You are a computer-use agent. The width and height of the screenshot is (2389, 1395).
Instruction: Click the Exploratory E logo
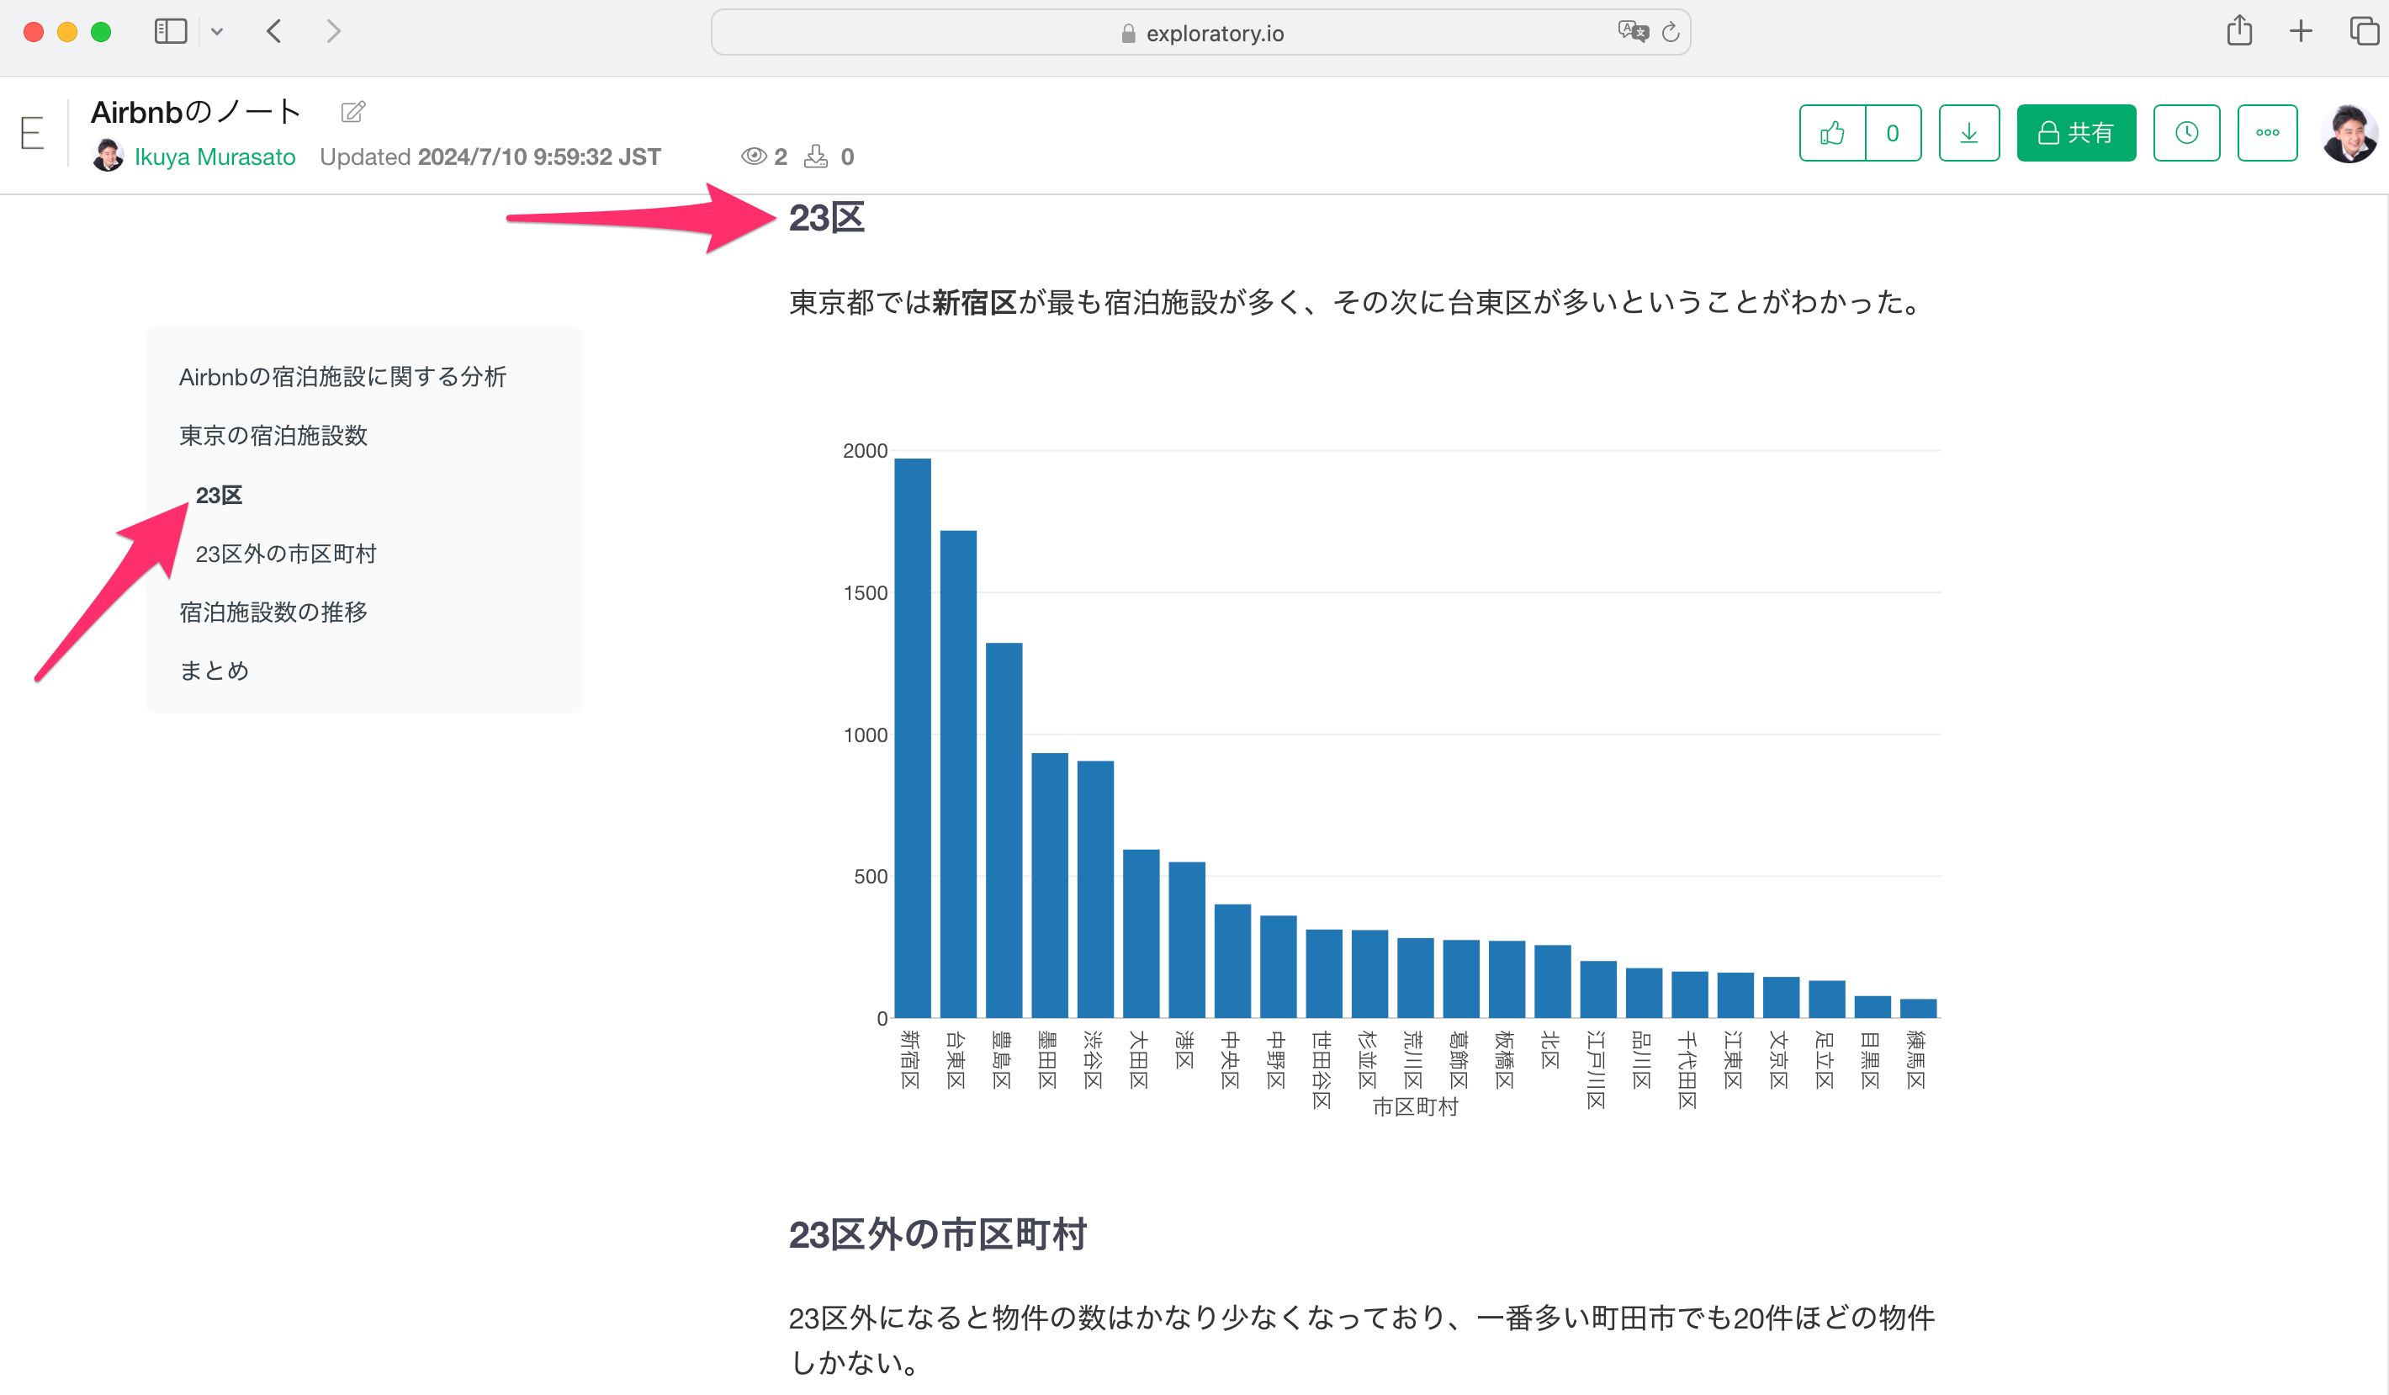click(x=32, y=133)
